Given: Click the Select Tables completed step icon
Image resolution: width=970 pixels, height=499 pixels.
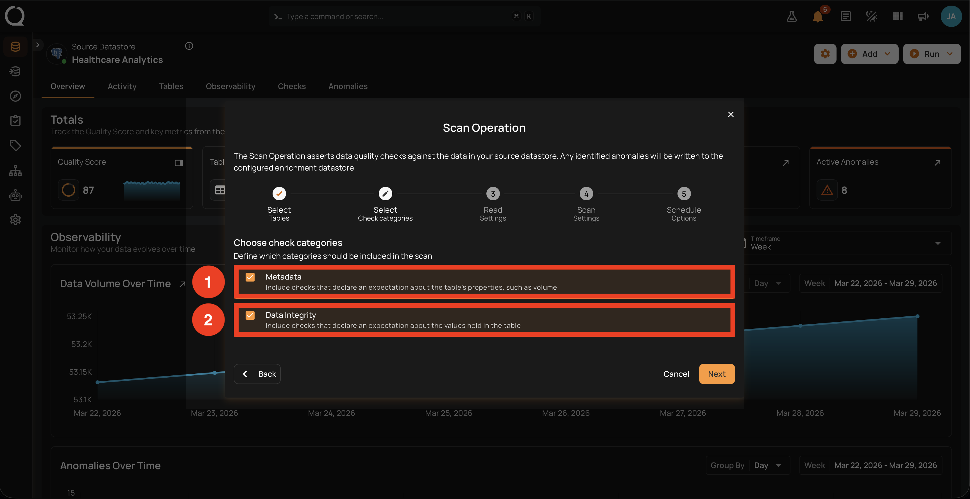Looking at the screenshot, I should (279, 194).
